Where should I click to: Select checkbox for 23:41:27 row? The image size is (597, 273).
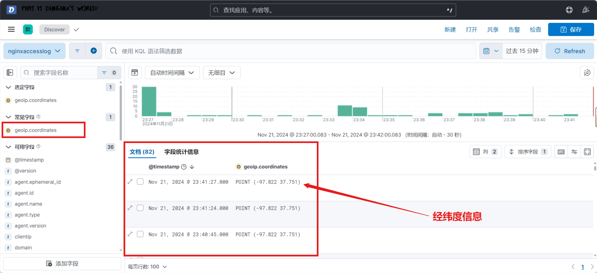click(x=140, y=181)
